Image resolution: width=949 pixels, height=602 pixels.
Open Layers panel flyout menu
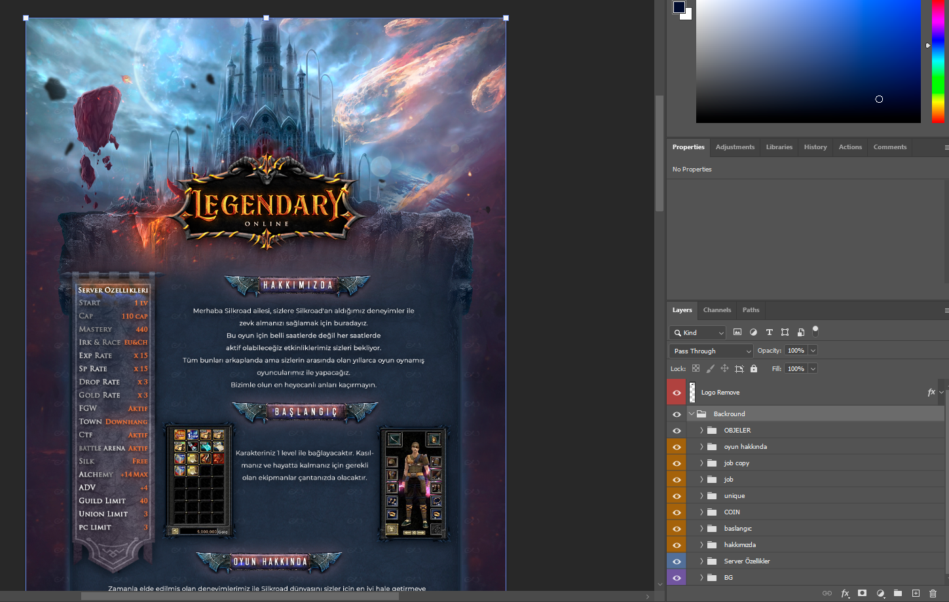coord(946,310)
